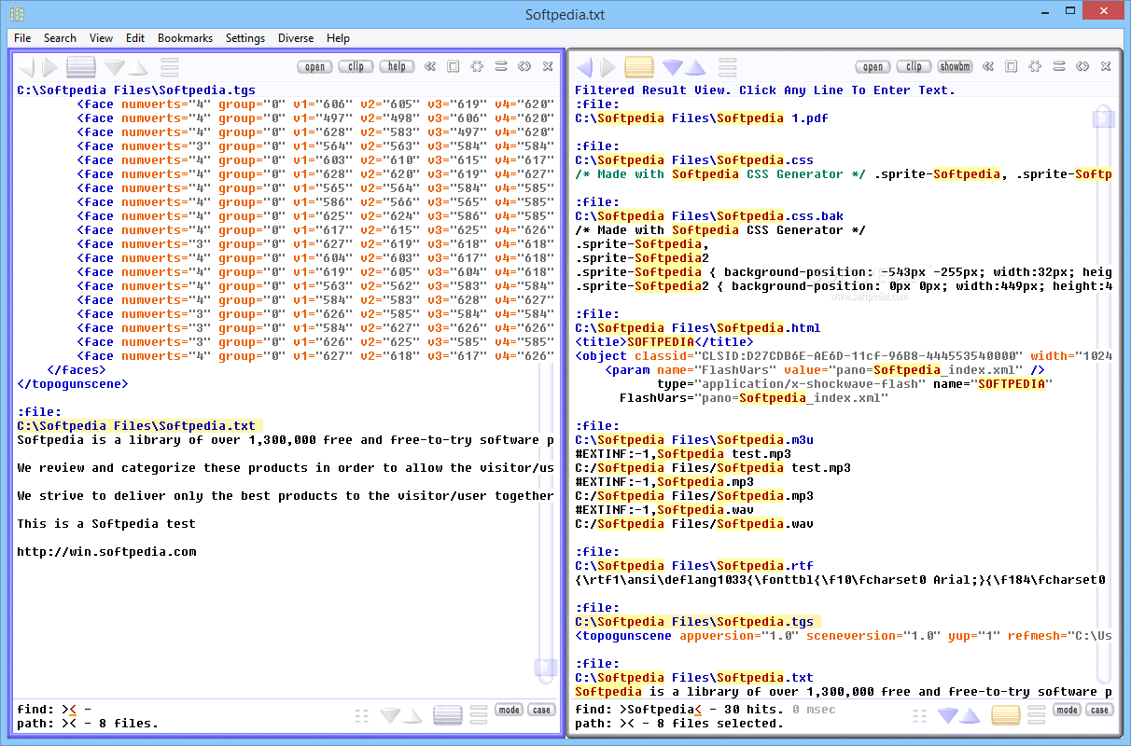Toggle the case button in right pane
Screen dimensions: 1131x746
pos(1099,710)
